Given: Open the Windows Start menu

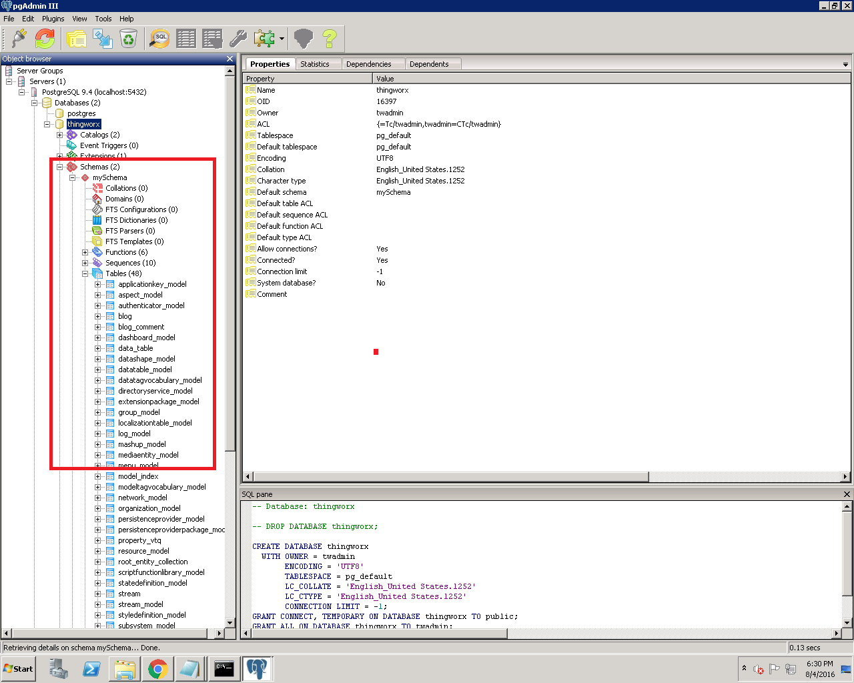Looking at the screenshot, I should (x=19, y=669).
